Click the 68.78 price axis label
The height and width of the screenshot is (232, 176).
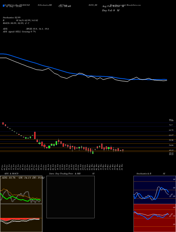point(171,130)
